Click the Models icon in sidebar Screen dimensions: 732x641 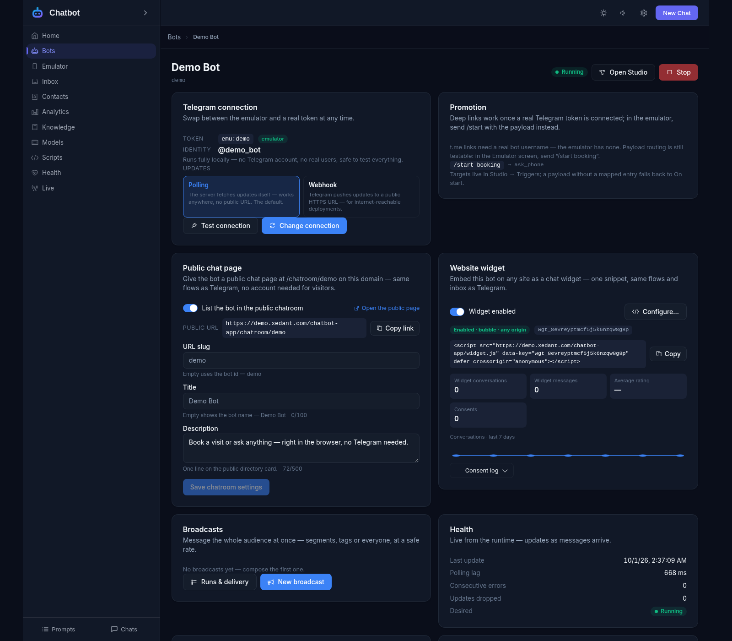click(35, 142)
